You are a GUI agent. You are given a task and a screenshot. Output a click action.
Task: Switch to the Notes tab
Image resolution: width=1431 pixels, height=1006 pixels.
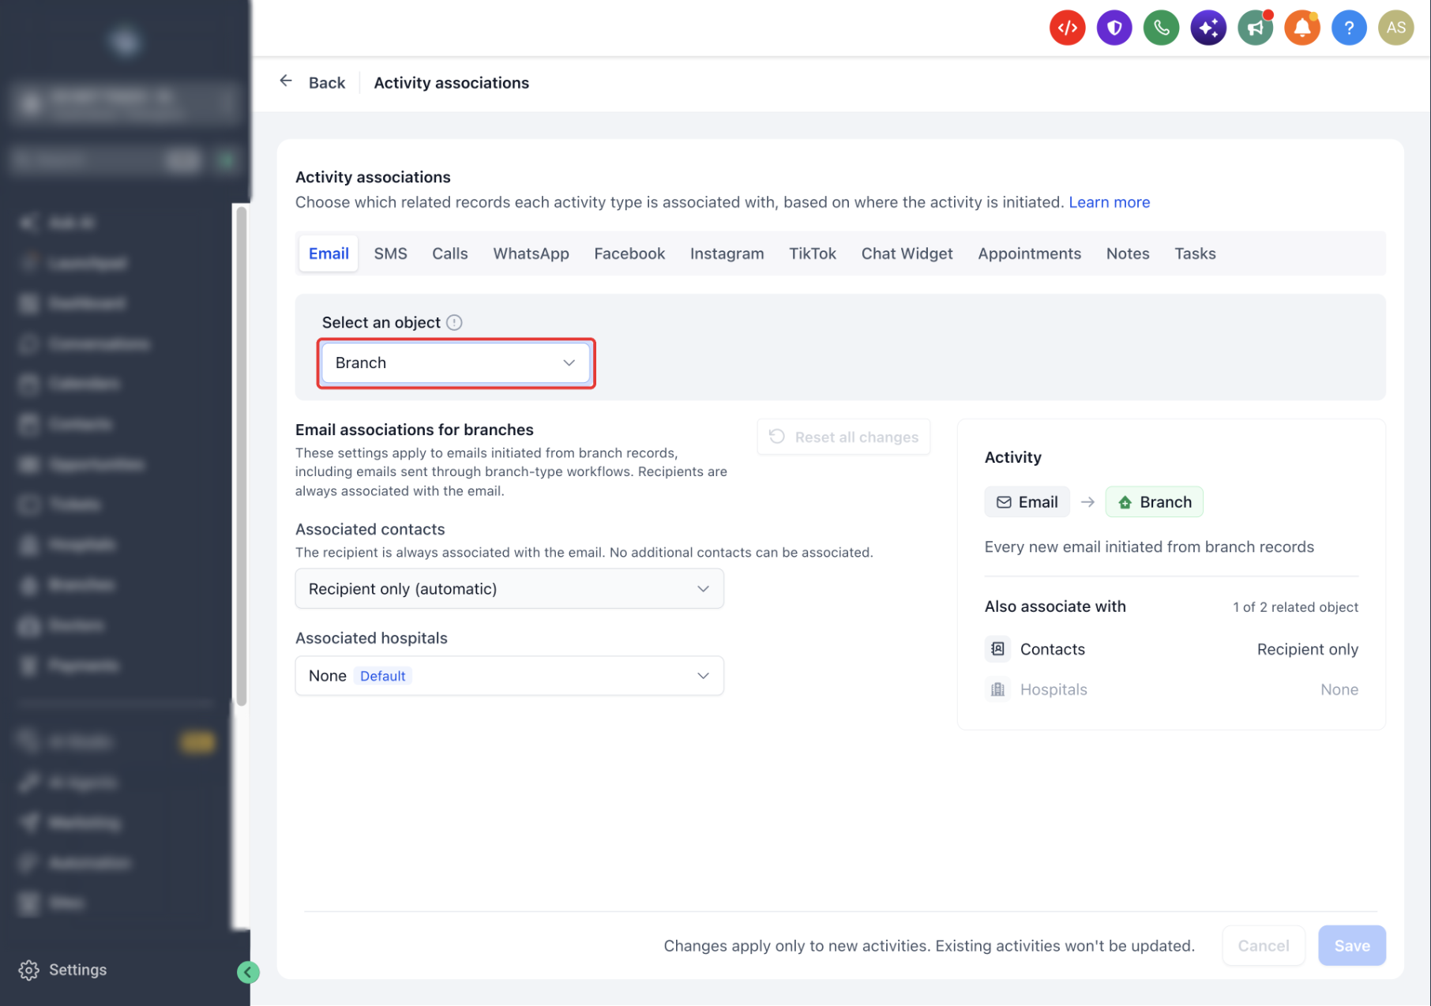pyautogui.click(x=1127, y=253)
